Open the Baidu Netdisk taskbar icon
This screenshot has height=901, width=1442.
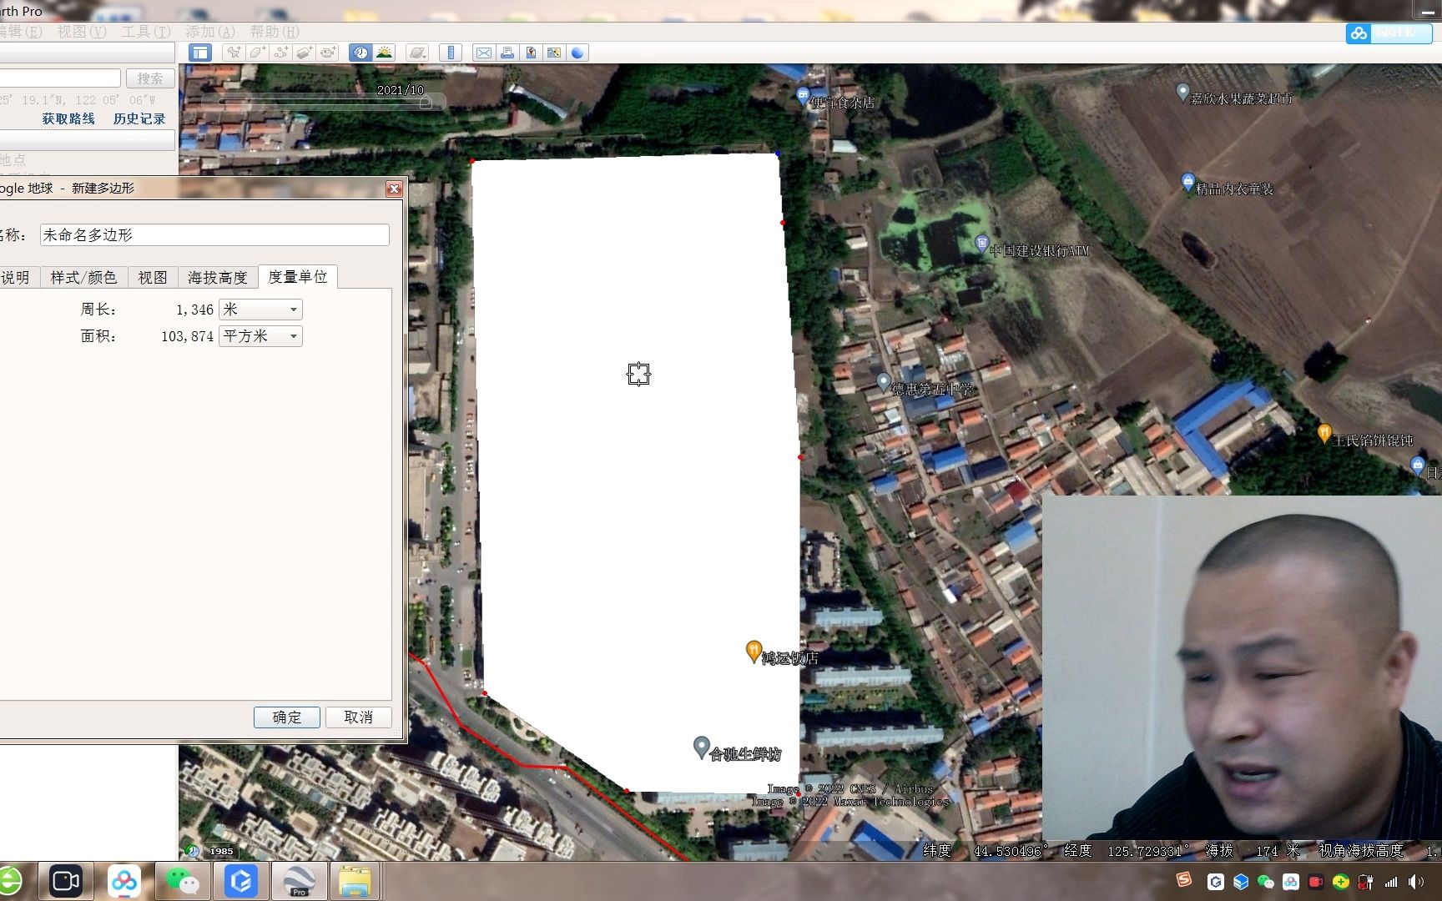pyautogui.click(x=124, y=882)
